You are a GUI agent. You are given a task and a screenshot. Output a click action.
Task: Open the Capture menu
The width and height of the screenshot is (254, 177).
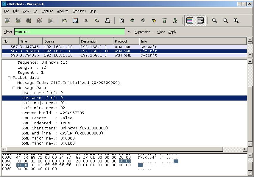(47, 11)
